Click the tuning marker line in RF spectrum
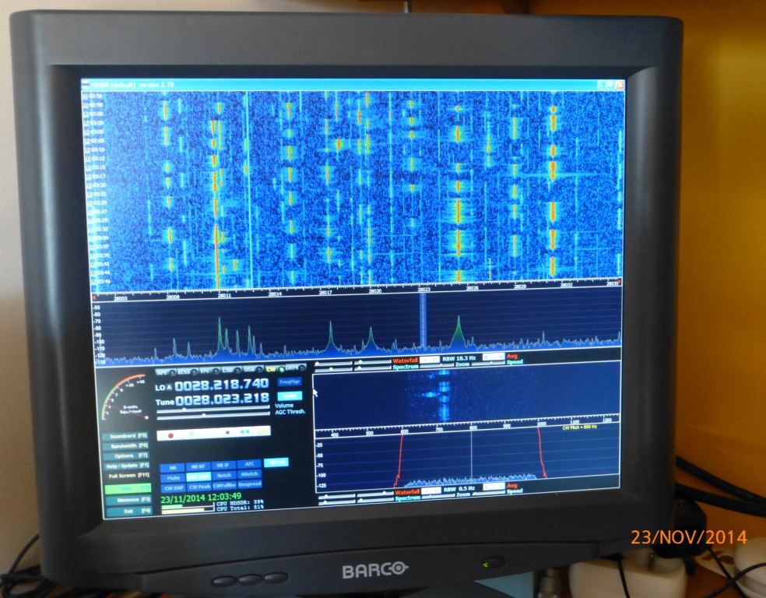Viewport: 766px width, 598px height. [x=423, y=321]
